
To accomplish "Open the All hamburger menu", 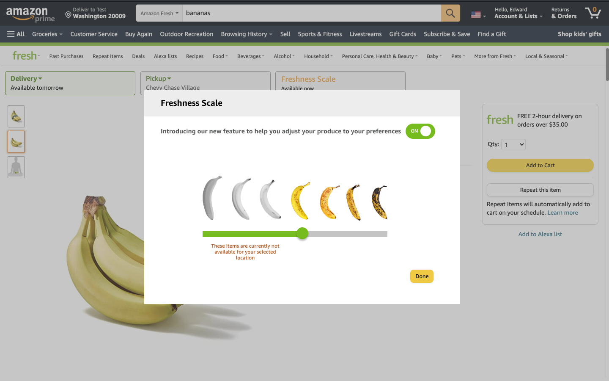I will [16, 34].
